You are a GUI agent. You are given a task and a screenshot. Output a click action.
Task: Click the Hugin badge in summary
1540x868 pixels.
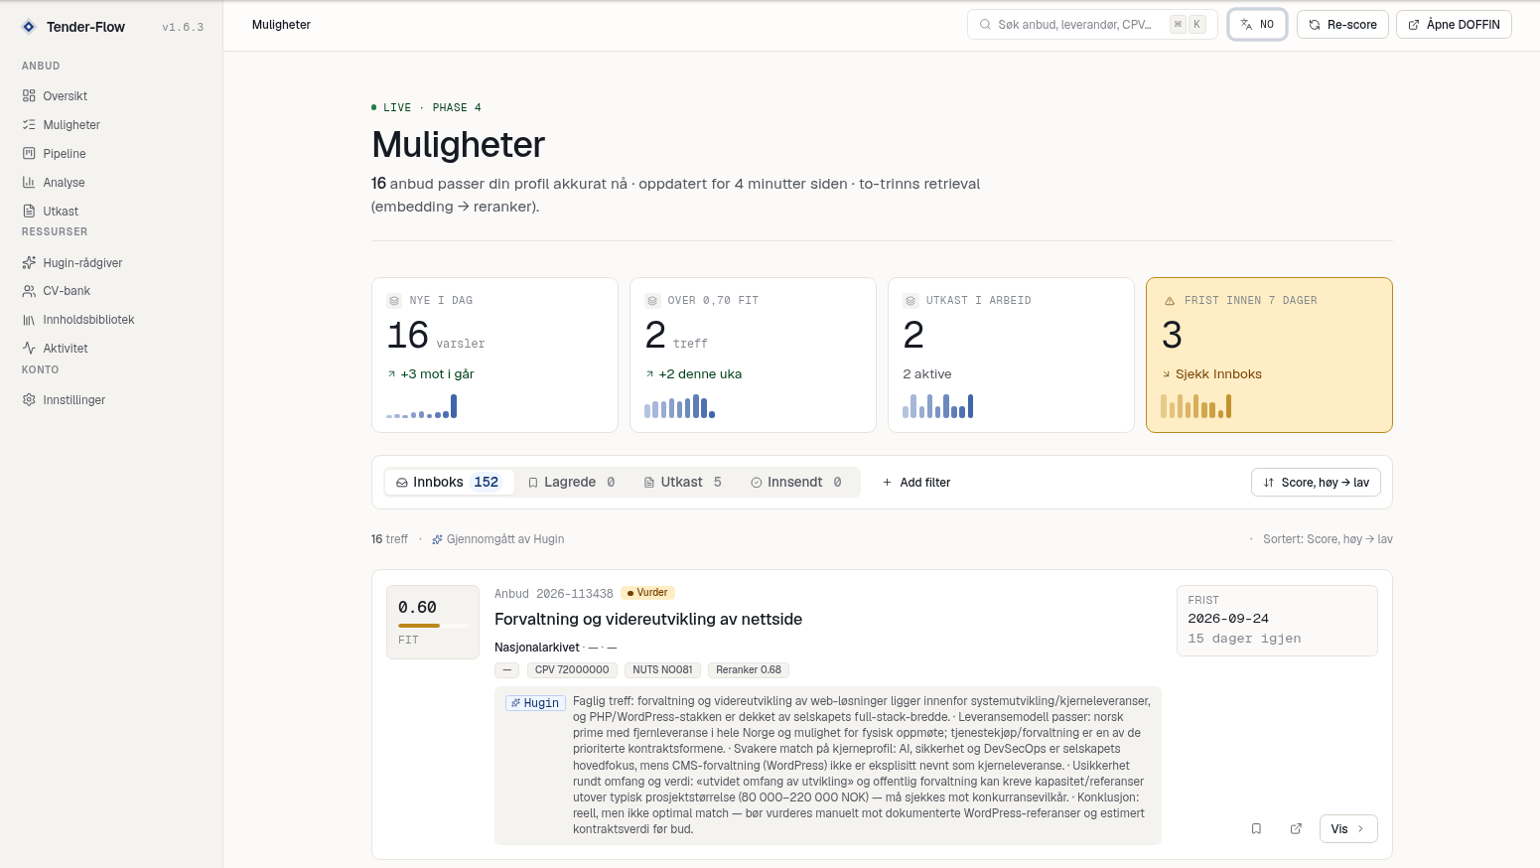coord(535,703)
